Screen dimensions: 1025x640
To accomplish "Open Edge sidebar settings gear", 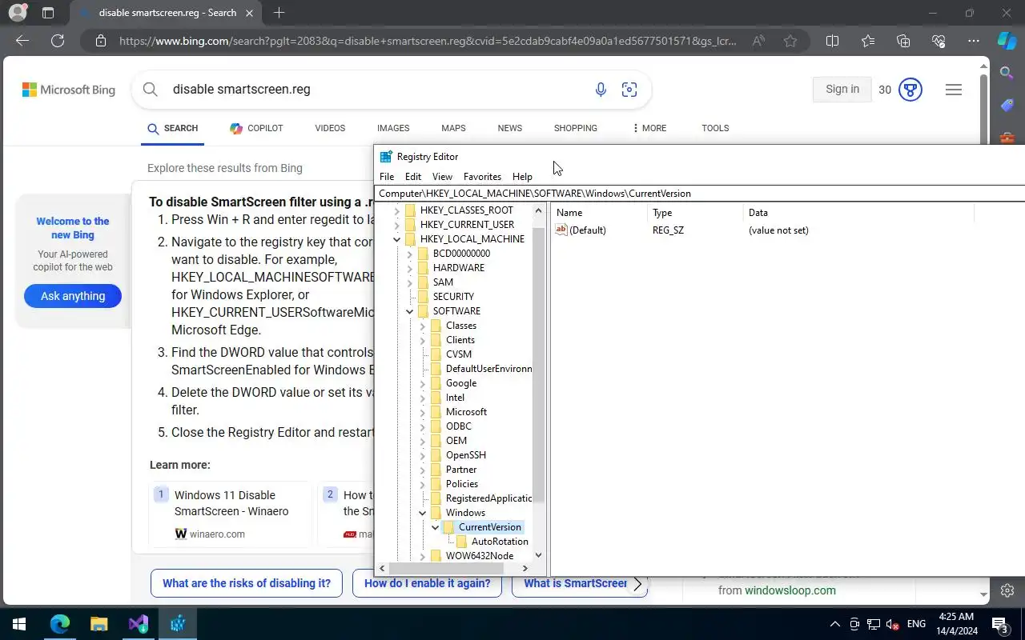I will point(1007,590).
